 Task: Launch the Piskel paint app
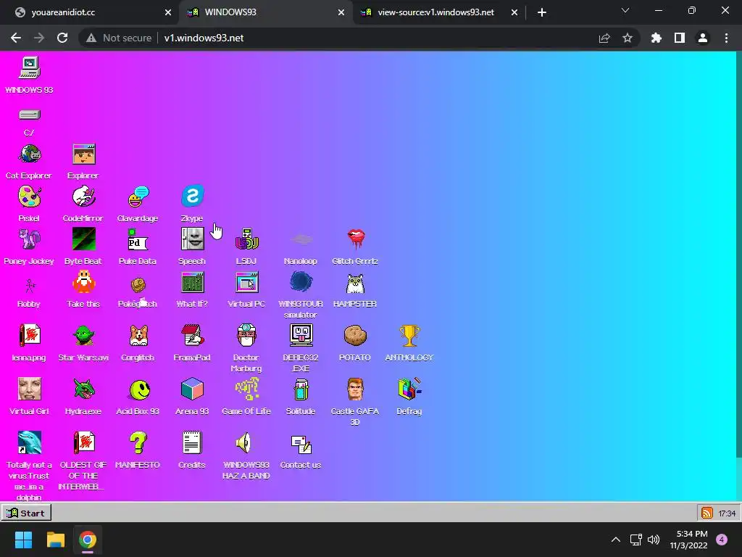pos(29,197)
